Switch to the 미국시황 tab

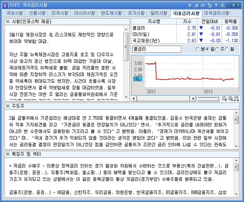(60, 13)
